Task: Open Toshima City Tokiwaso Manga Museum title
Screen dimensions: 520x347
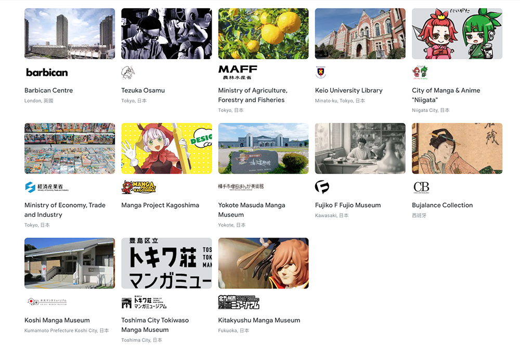Action: click(155, 325)
